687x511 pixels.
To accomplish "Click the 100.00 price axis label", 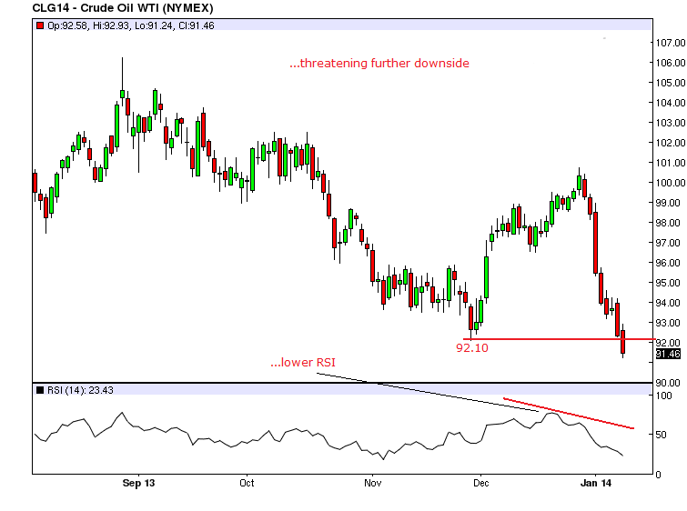I will coord(669,183).
